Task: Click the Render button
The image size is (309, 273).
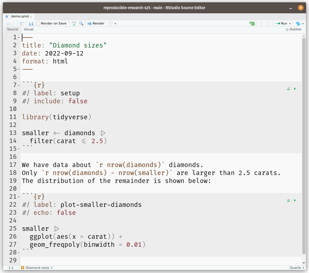Action: coord(96,24)
